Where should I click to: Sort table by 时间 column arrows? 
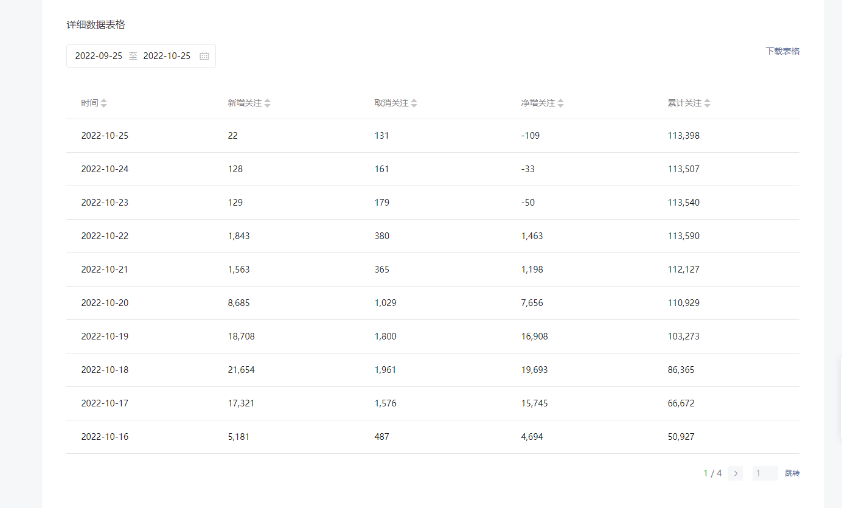click(103, 103)
